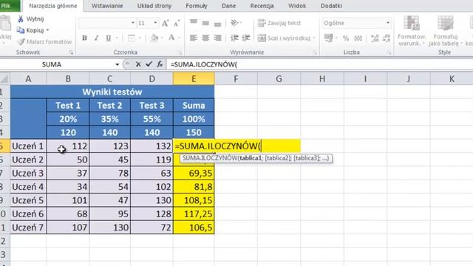Screen dimensions: 473x266
Task: Open the Ogólne number format dropdown
Action: pos(388,23)
